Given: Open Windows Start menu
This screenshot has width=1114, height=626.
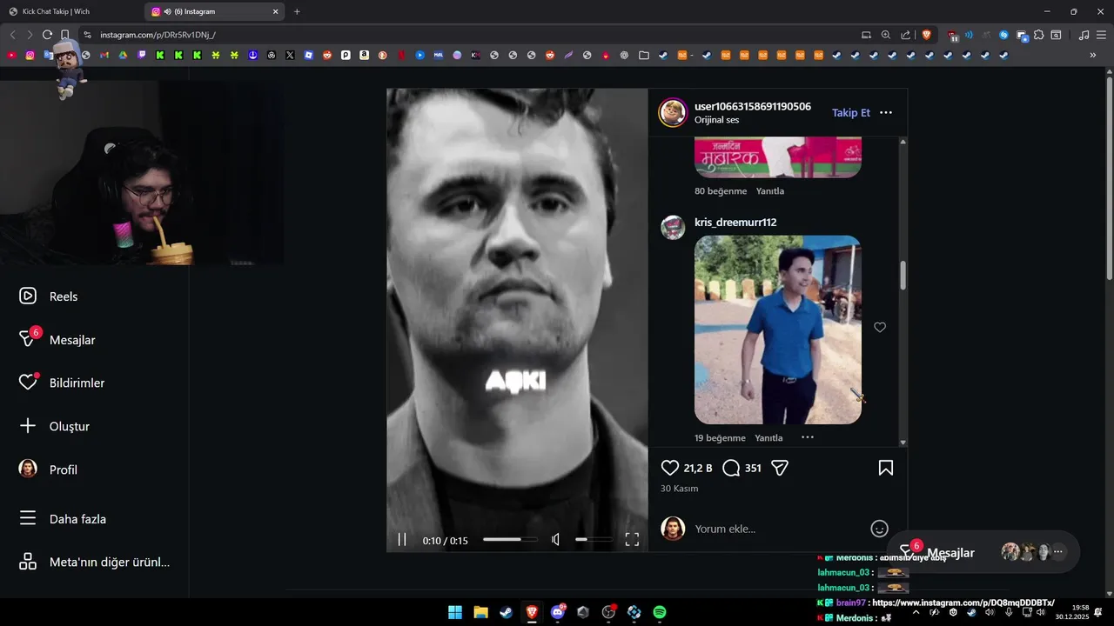Looking at the screenshot, I should click(x=455, y=612).
